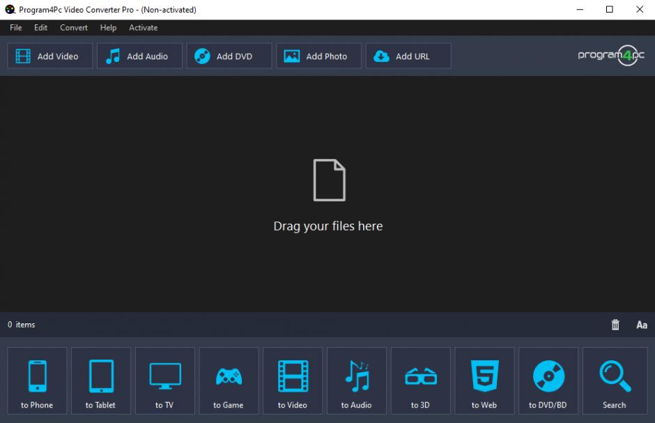This screenshot has height=423, width=655.
Task: Click the Add Video button
Action: 49,56
